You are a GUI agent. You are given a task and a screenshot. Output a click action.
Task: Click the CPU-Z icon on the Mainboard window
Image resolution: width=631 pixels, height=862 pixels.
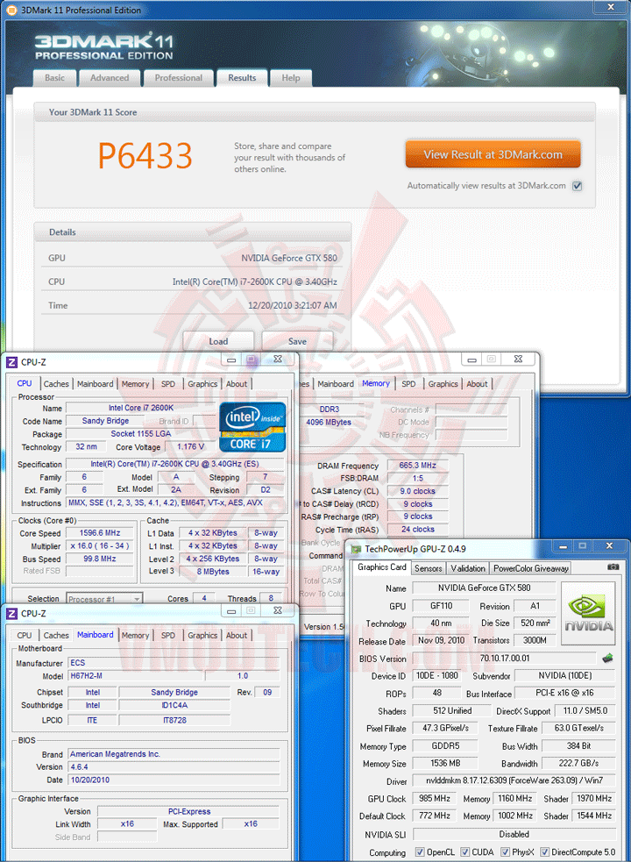tap(11, 613)
